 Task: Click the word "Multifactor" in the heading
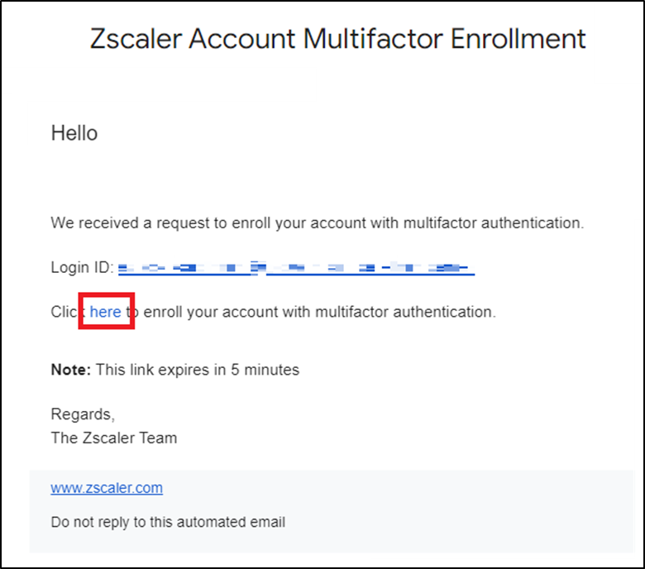coord(380,39)
